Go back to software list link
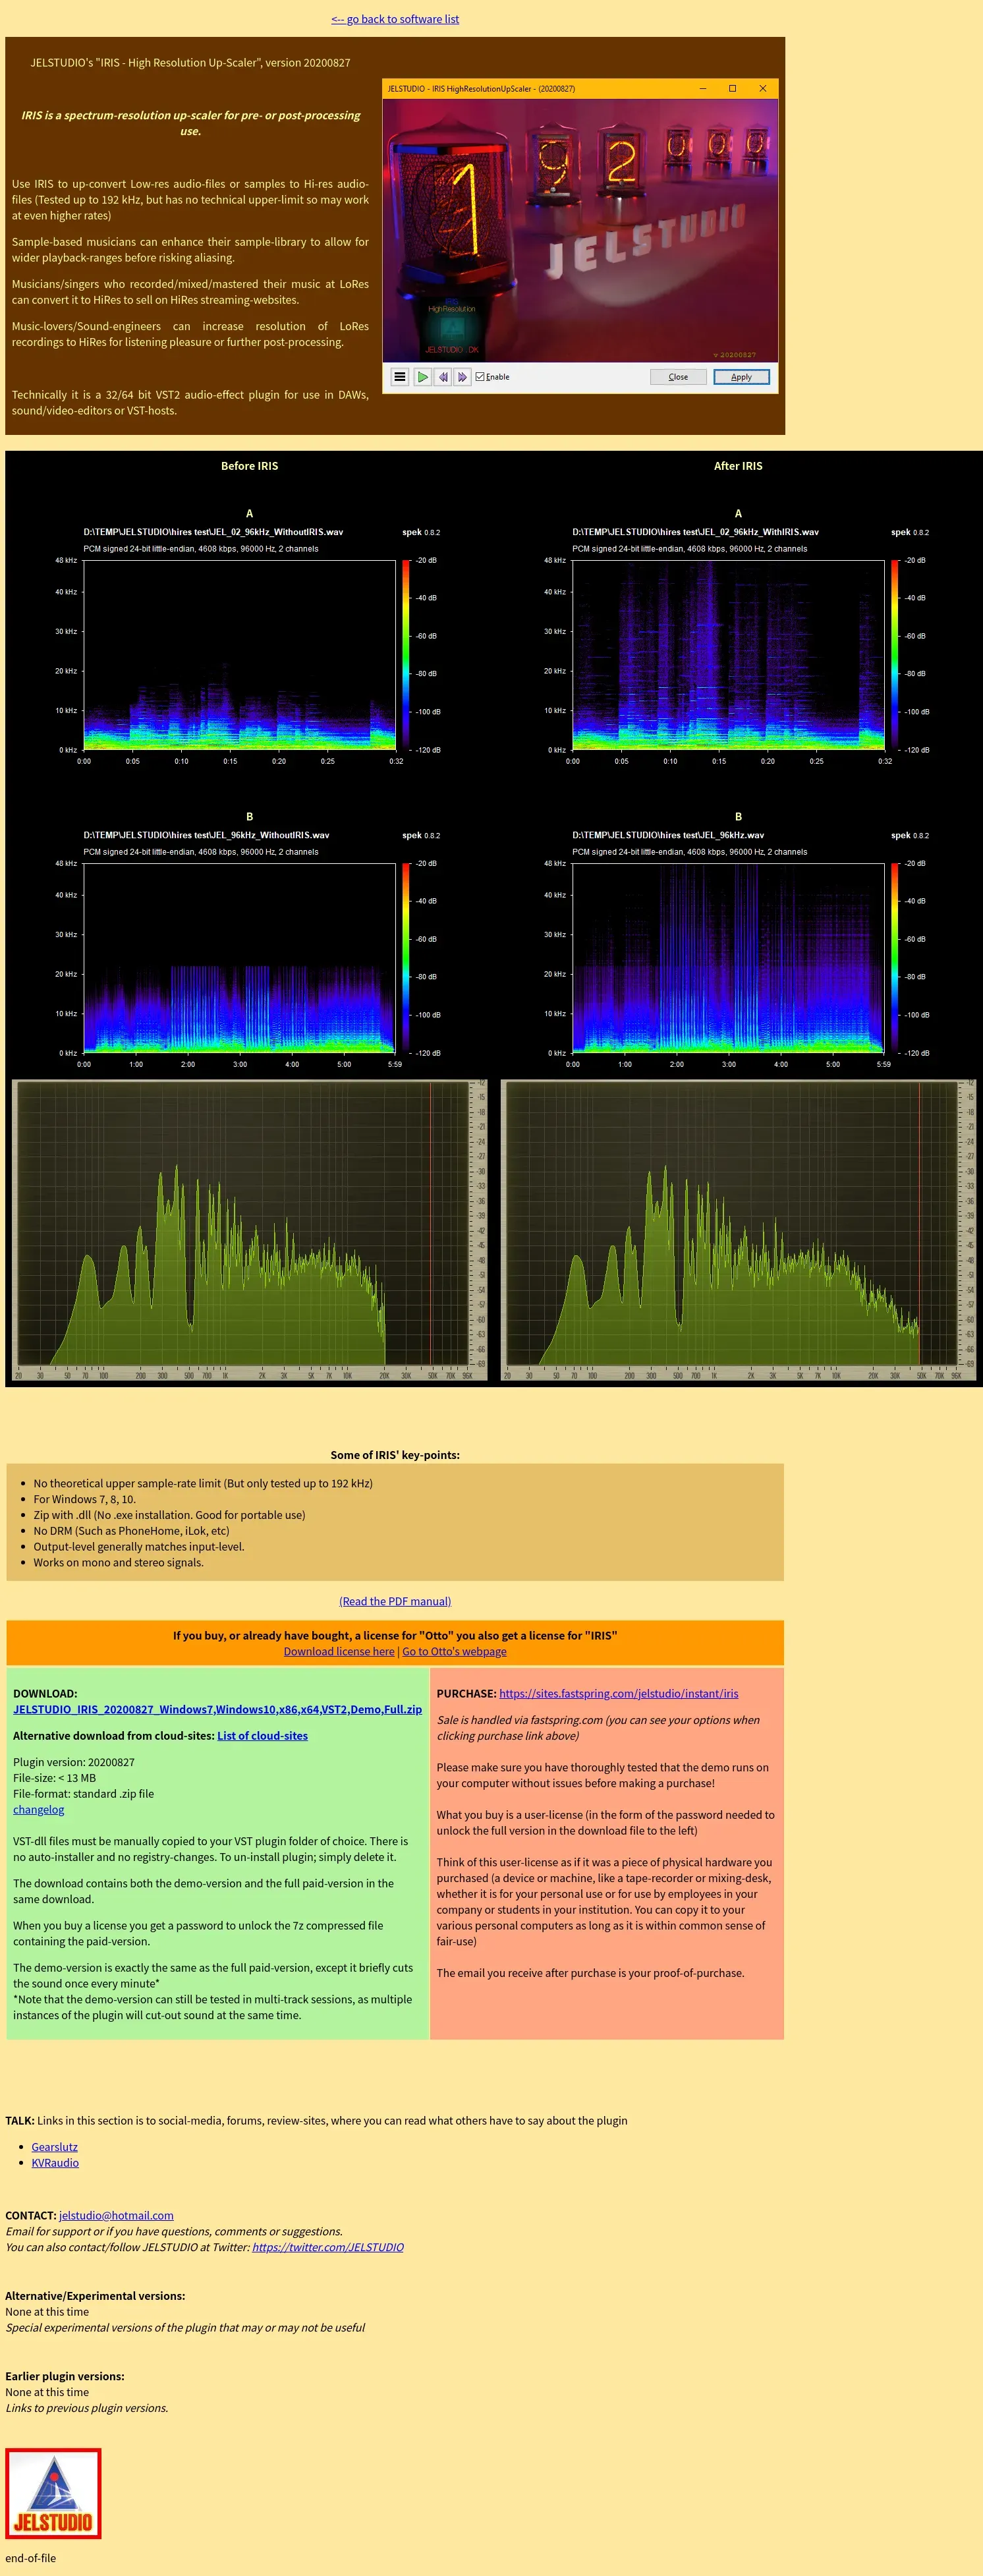This screenshot has height=2576, width=983. pos(395,19)
